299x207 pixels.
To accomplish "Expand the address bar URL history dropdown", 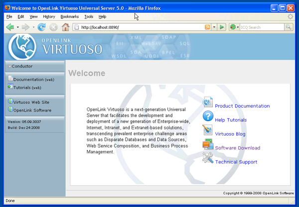I will click(214, 27).
